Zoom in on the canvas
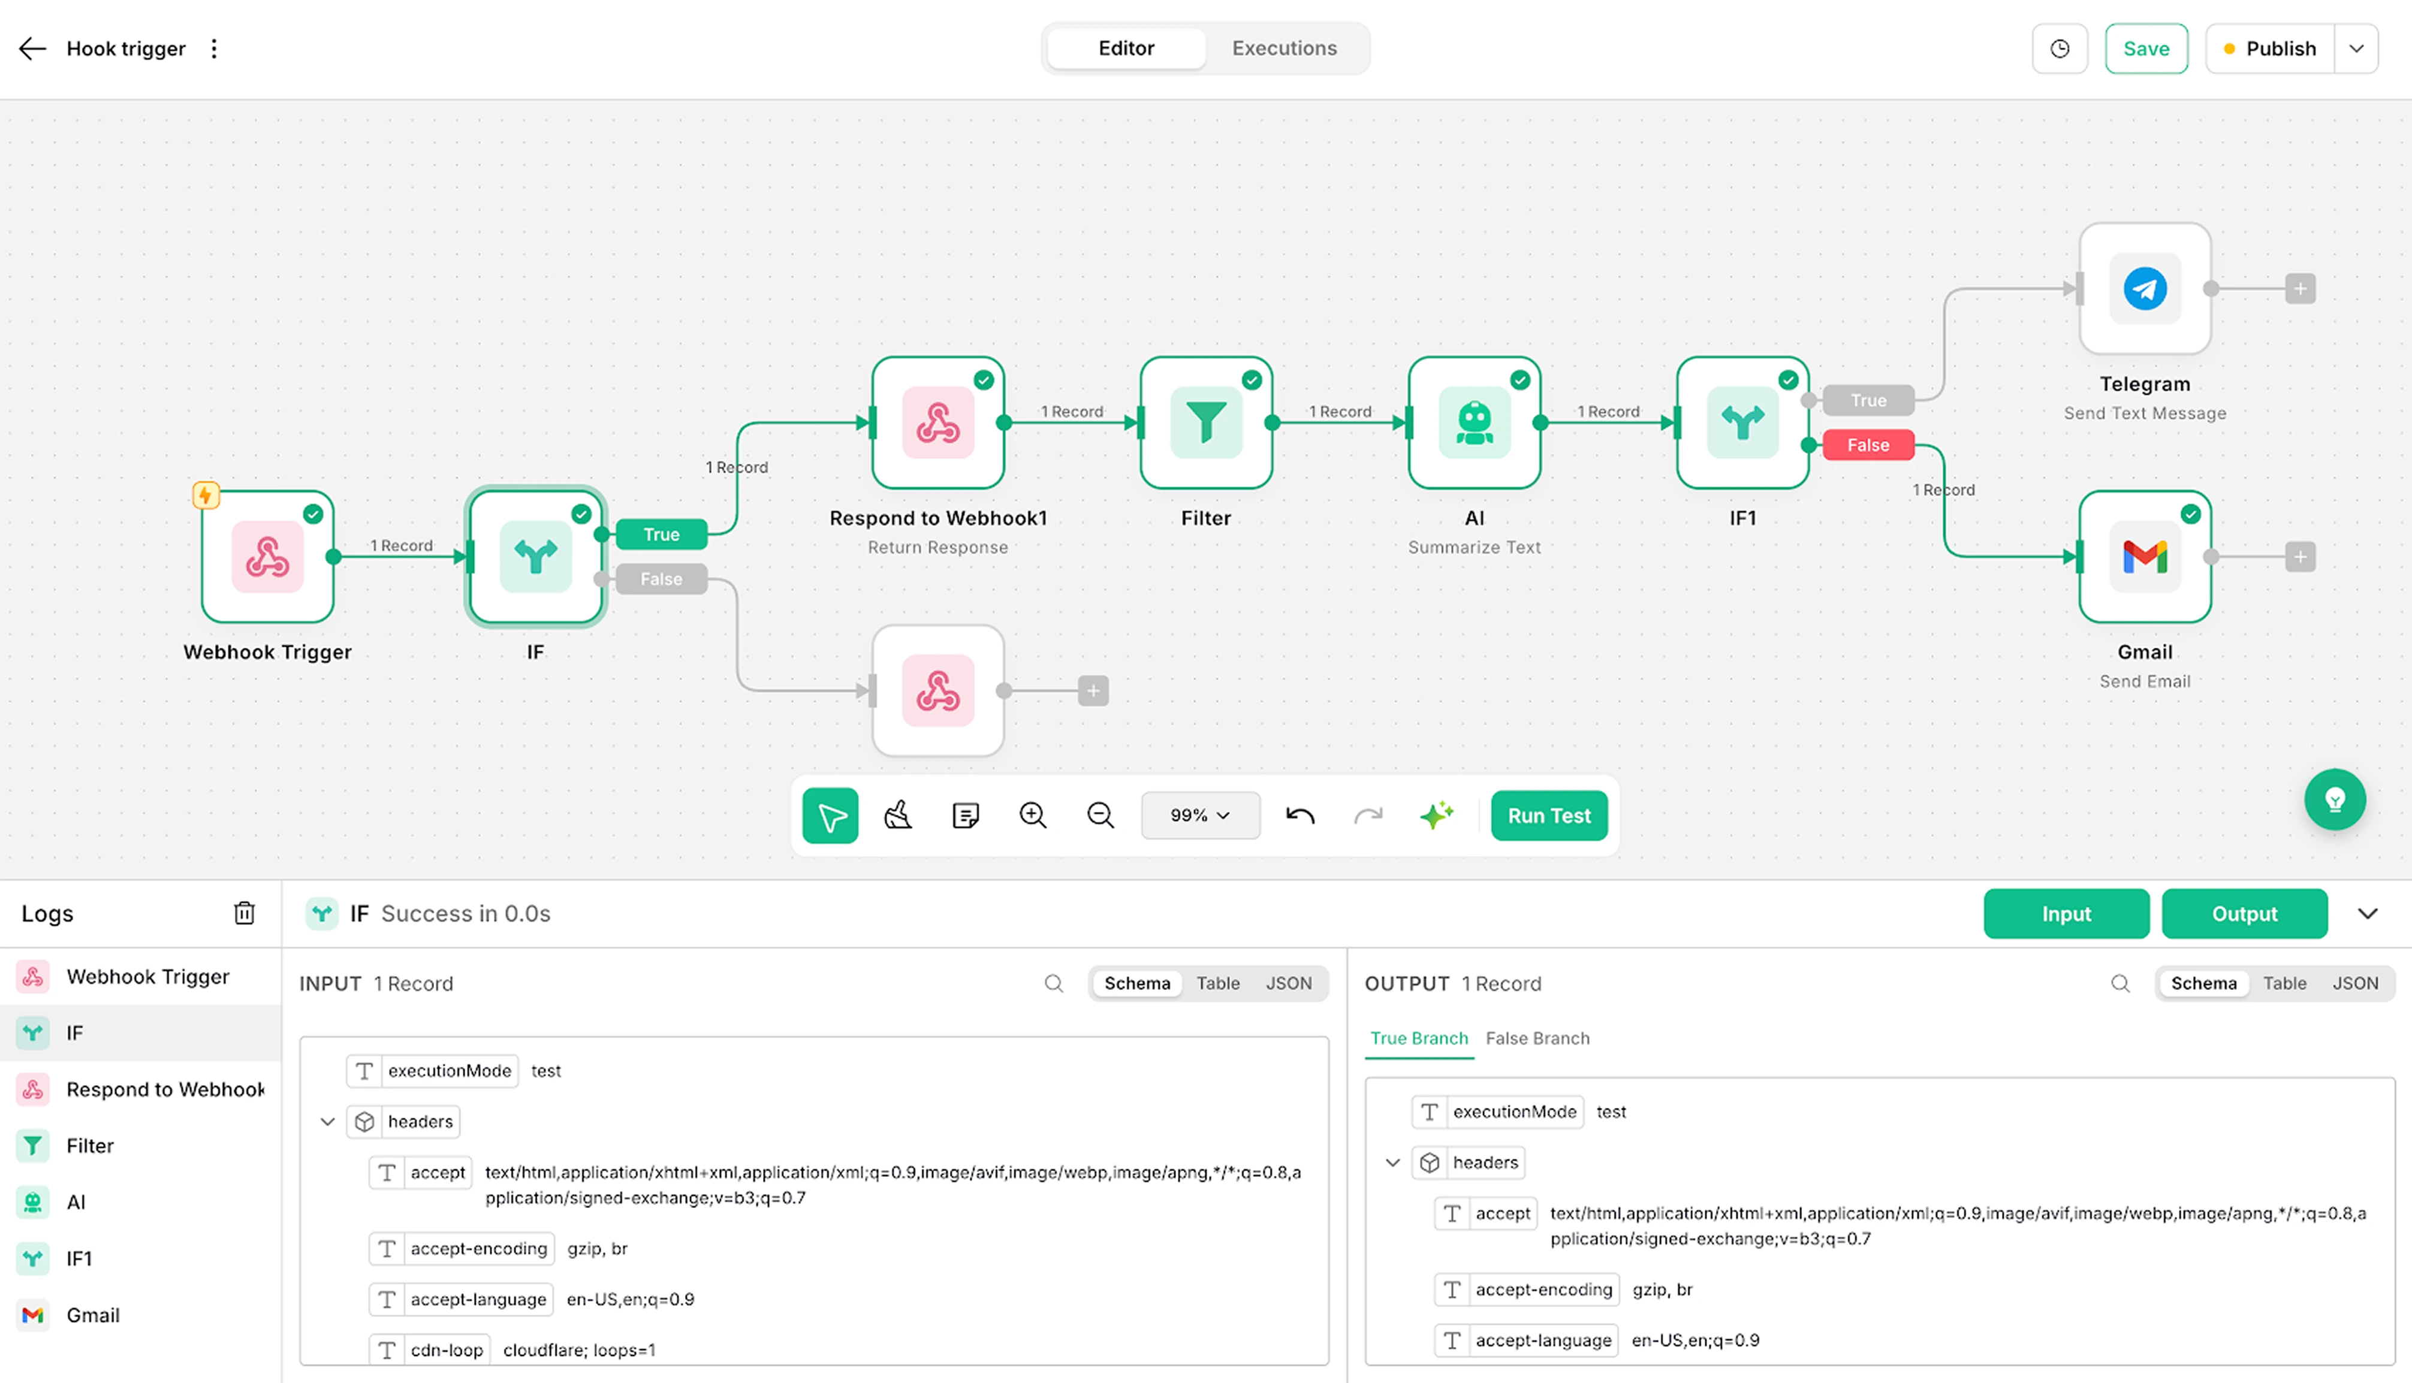 pyautogui.click(x=1033, y=815)
